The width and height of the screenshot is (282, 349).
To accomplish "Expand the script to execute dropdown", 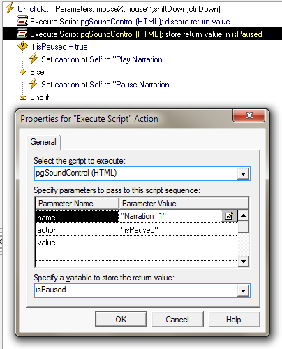I will 243,173.
